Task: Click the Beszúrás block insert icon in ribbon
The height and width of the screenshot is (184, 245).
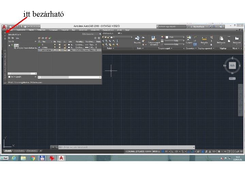Action: pyautogui.click(x=137, y=39)
